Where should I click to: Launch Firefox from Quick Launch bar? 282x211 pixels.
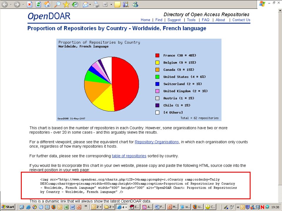53,207
